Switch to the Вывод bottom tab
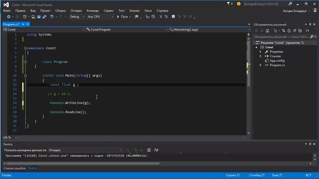The height and width of the screenshot is (179, 319). tap(32, 168)
